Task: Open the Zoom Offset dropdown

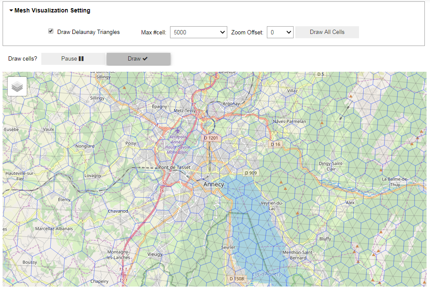Action: click(280, 32)
